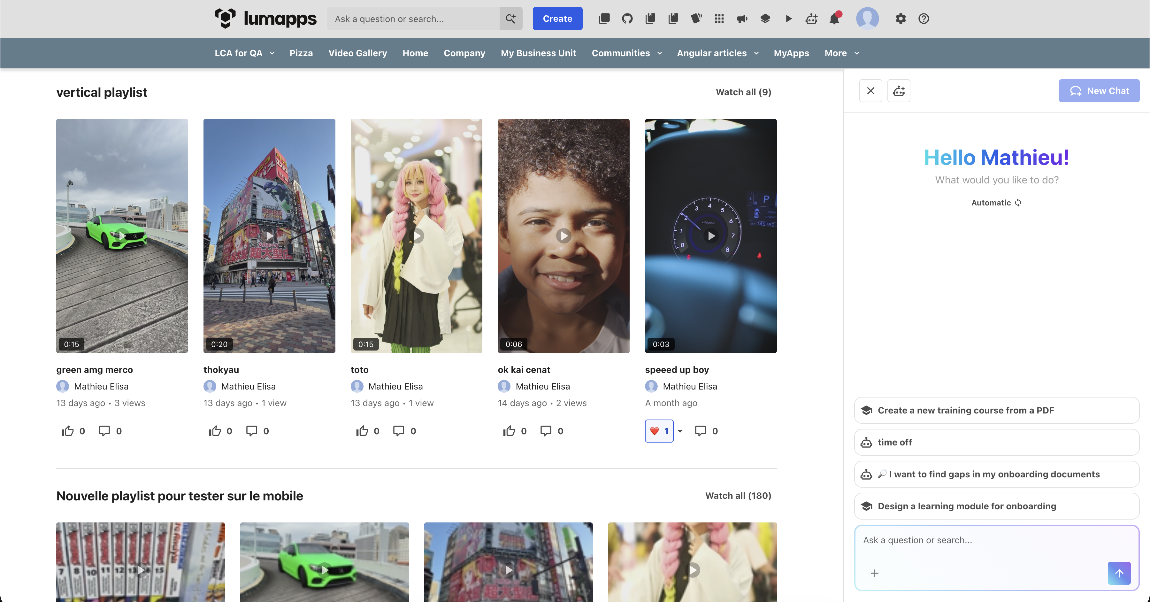Image resolution: width=1150 pixels, height=602 pixels.
Task: Switch the Automatic mode in the assistant
Action: tap(996, 203)
